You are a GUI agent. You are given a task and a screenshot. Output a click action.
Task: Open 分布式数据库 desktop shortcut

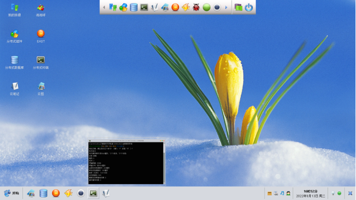(x=14, y=63)
